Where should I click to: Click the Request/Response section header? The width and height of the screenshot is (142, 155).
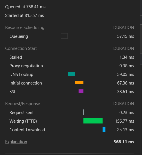[23, 104]
